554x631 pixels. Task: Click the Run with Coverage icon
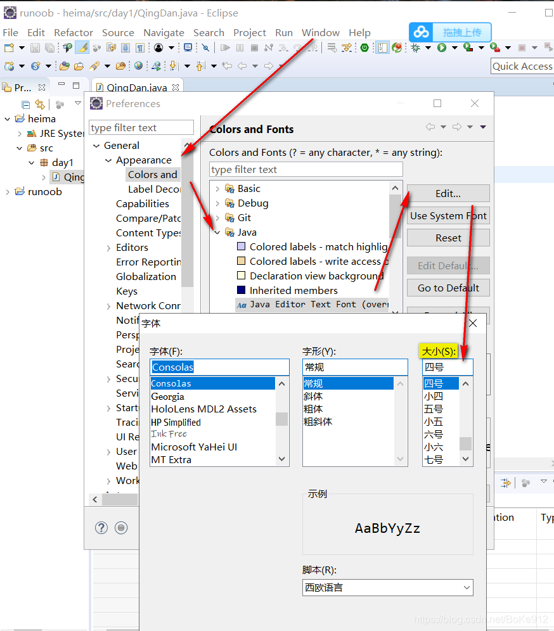[468, 48]
